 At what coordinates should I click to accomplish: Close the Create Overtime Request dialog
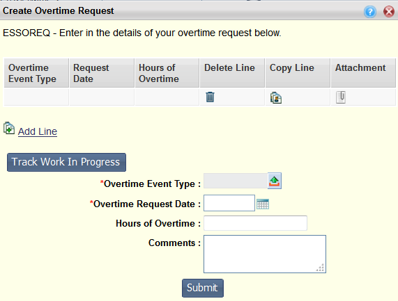[x=389, y=11]
